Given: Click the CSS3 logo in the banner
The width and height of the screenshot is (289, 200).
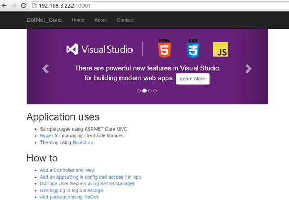Looking at the screenshot, I should (x=193, y=49).
